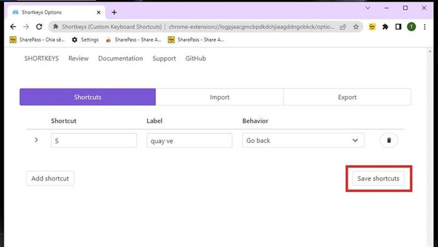Viewport: 438px width, 247px height.
Task: Switch to the Import tab
Action: (x=220, y=97)
